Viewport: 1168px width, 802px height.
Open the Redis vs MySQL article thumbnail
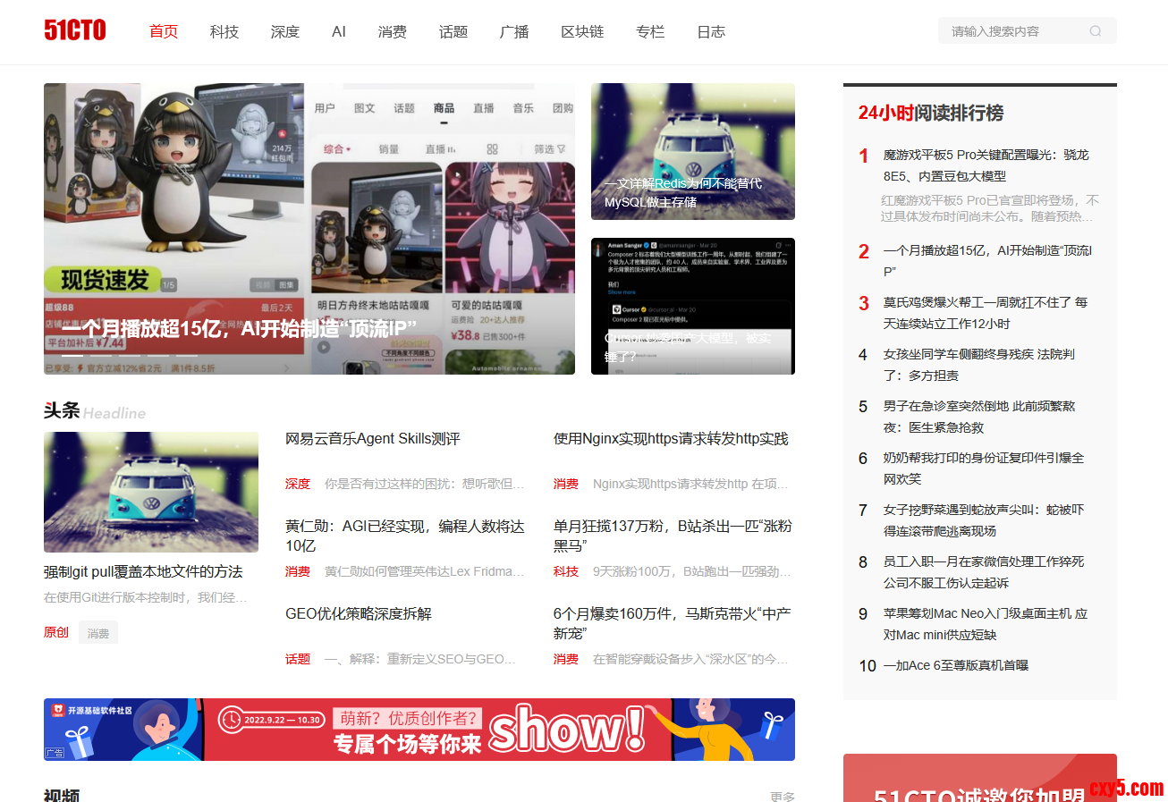coord(692,151)
